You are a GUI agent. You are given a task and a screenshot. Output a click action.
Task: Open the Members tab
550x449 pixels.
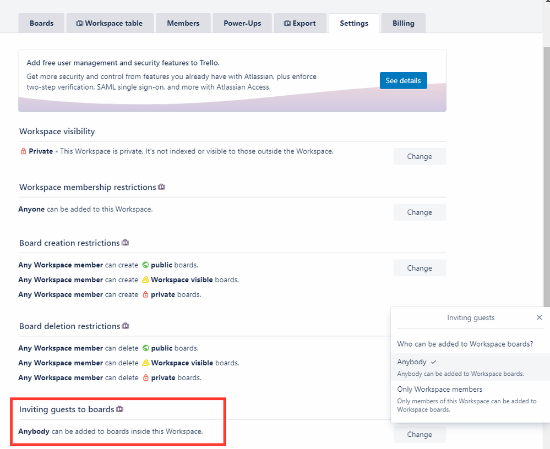[183, 23]
